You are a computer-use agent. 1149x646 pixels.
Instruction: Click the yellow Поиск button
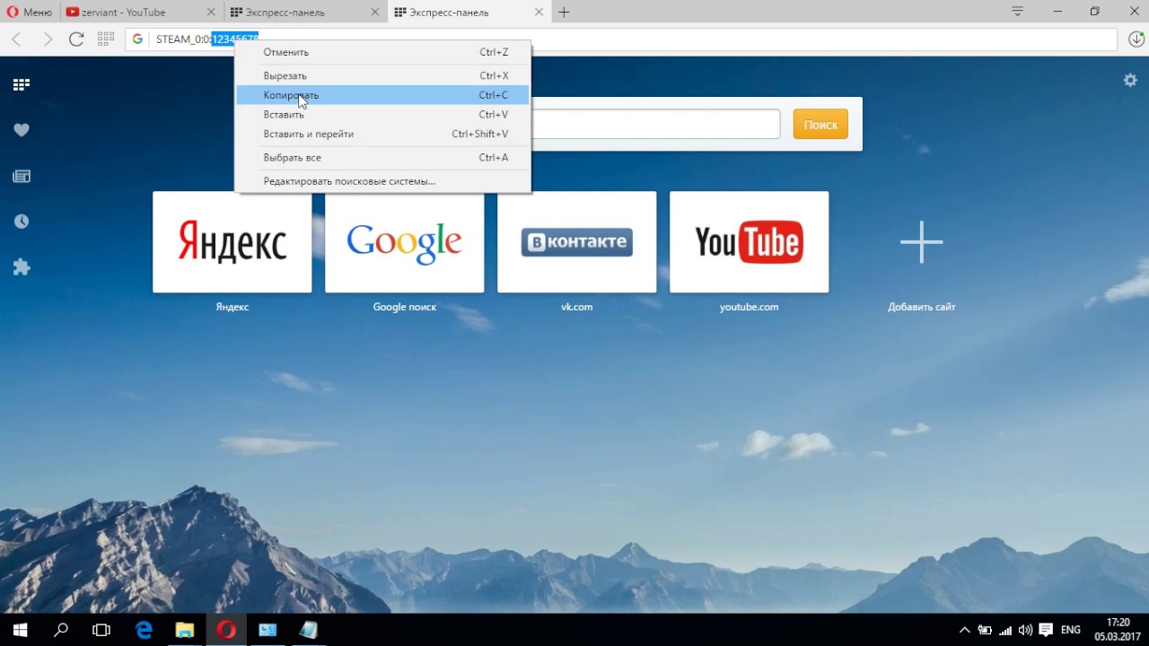820,125
